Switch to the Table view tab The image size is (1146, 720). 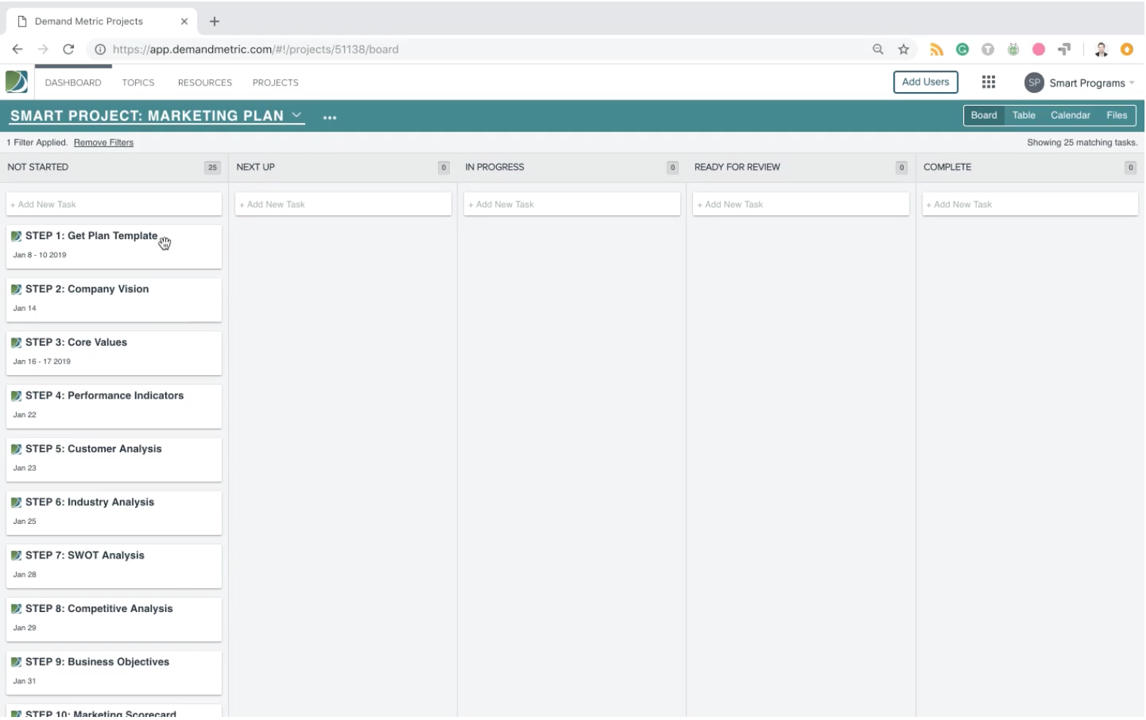coord(1024,115)
